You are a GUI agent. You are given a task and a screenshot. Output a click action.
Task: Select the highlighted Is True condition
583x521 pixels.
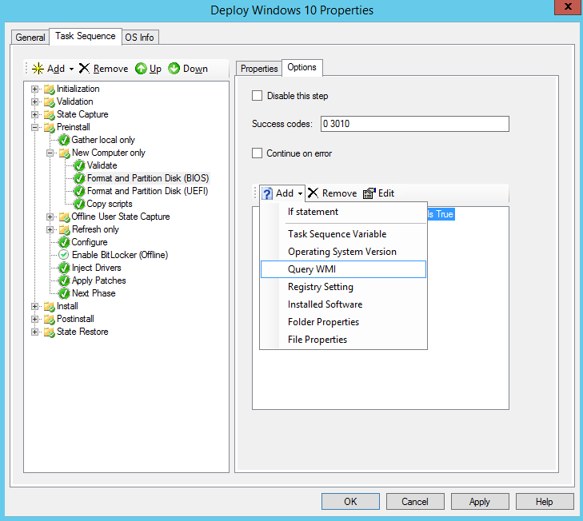coord(441,214)
